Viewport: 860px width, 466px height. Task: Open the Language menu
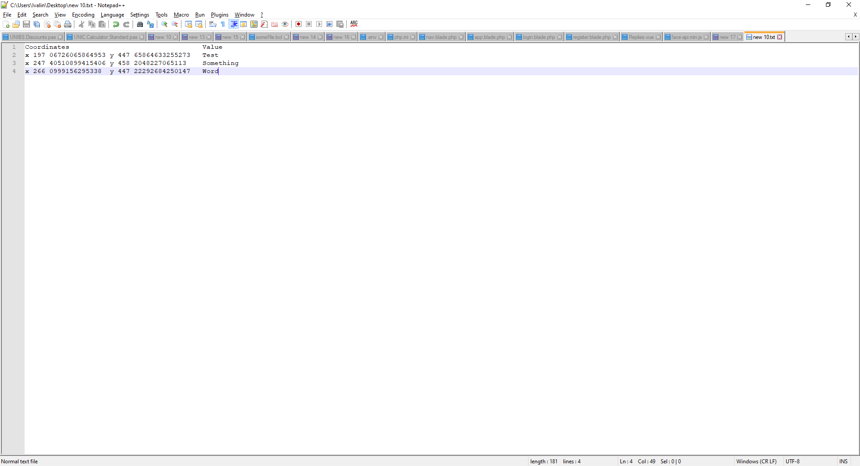click(112, 15)
